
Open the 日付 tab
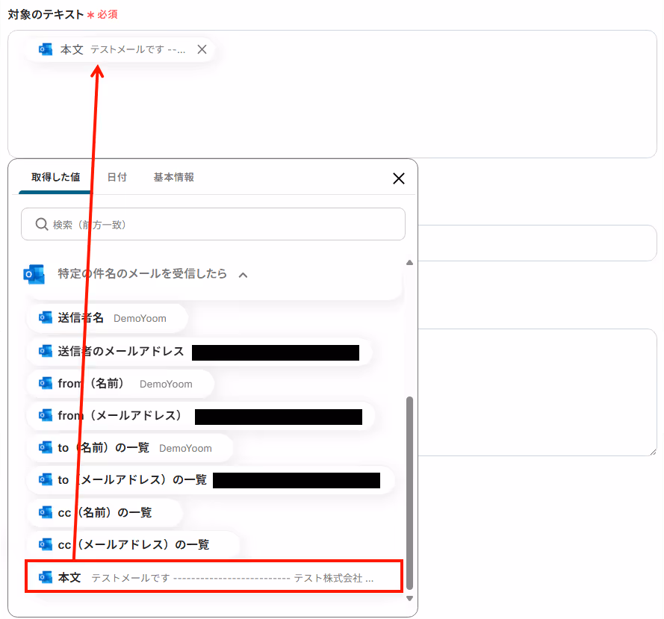(x=117, y=177)
